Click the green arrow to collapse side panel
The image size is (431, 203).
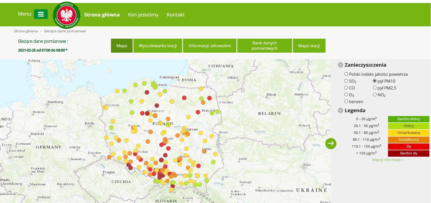pos(331,143)
